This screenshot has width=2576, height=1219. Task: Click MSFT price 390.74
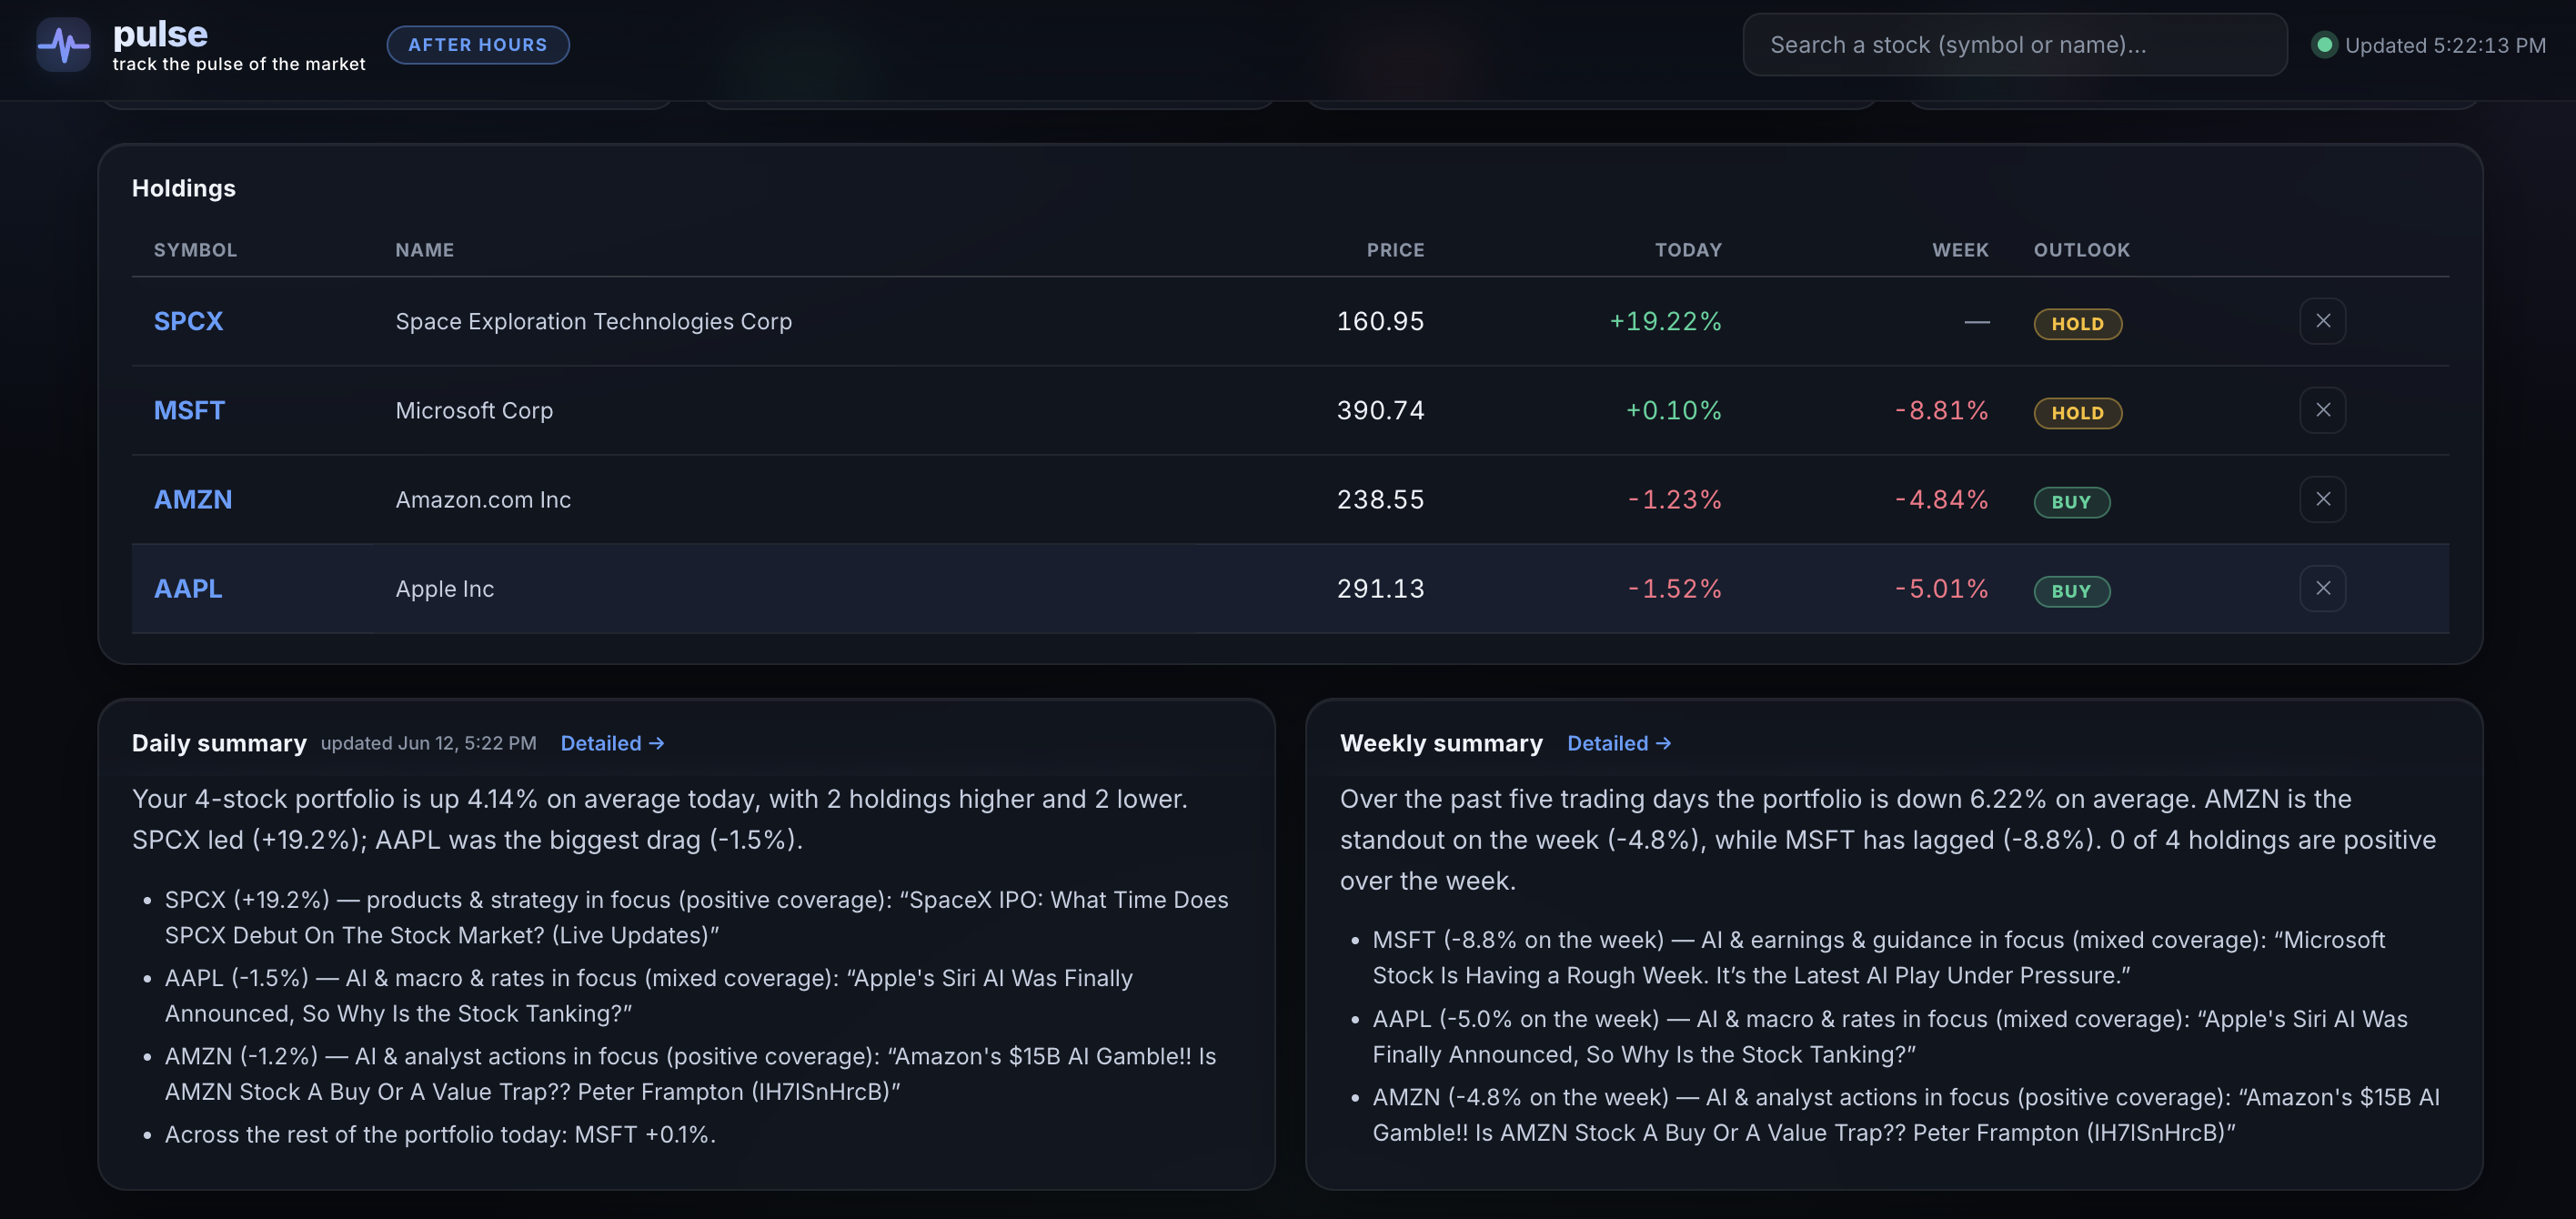[1380, 410]
